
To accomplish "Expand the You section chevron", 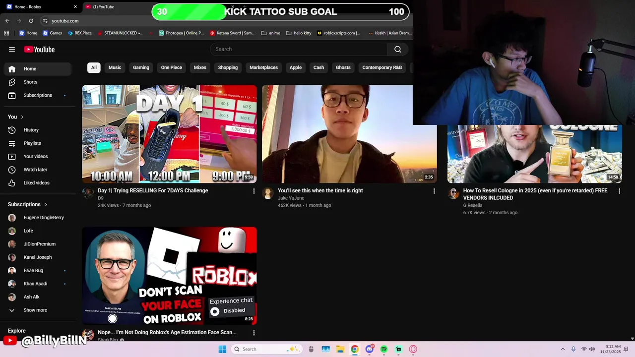I will click(x=22, y=117).
